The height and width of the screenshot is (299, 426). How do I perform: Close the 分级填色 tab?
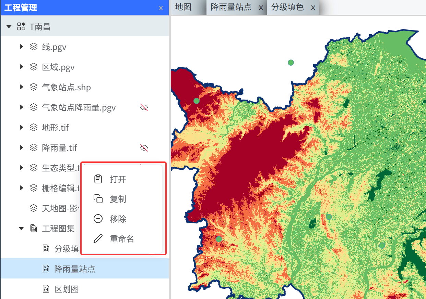pos(313,8)
